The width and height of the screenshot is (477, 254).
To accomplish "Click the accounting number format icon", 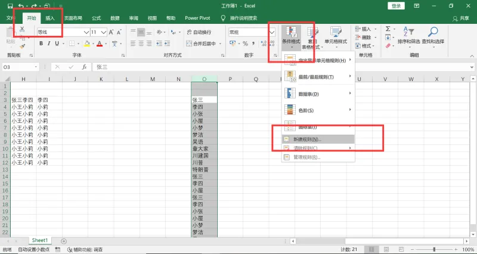I will tap(233, 44).
